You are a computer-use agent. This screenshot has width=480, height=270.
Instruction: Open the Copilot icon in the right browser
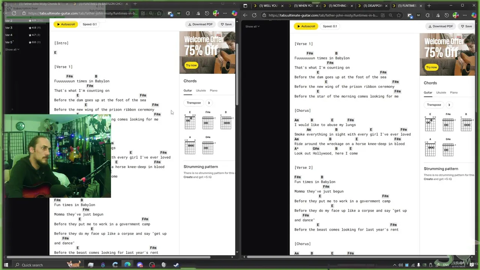coord(474,15)
